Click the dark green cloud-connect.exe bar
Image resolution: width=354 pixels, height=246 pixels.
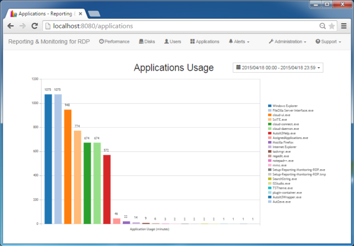pos(87,183)
